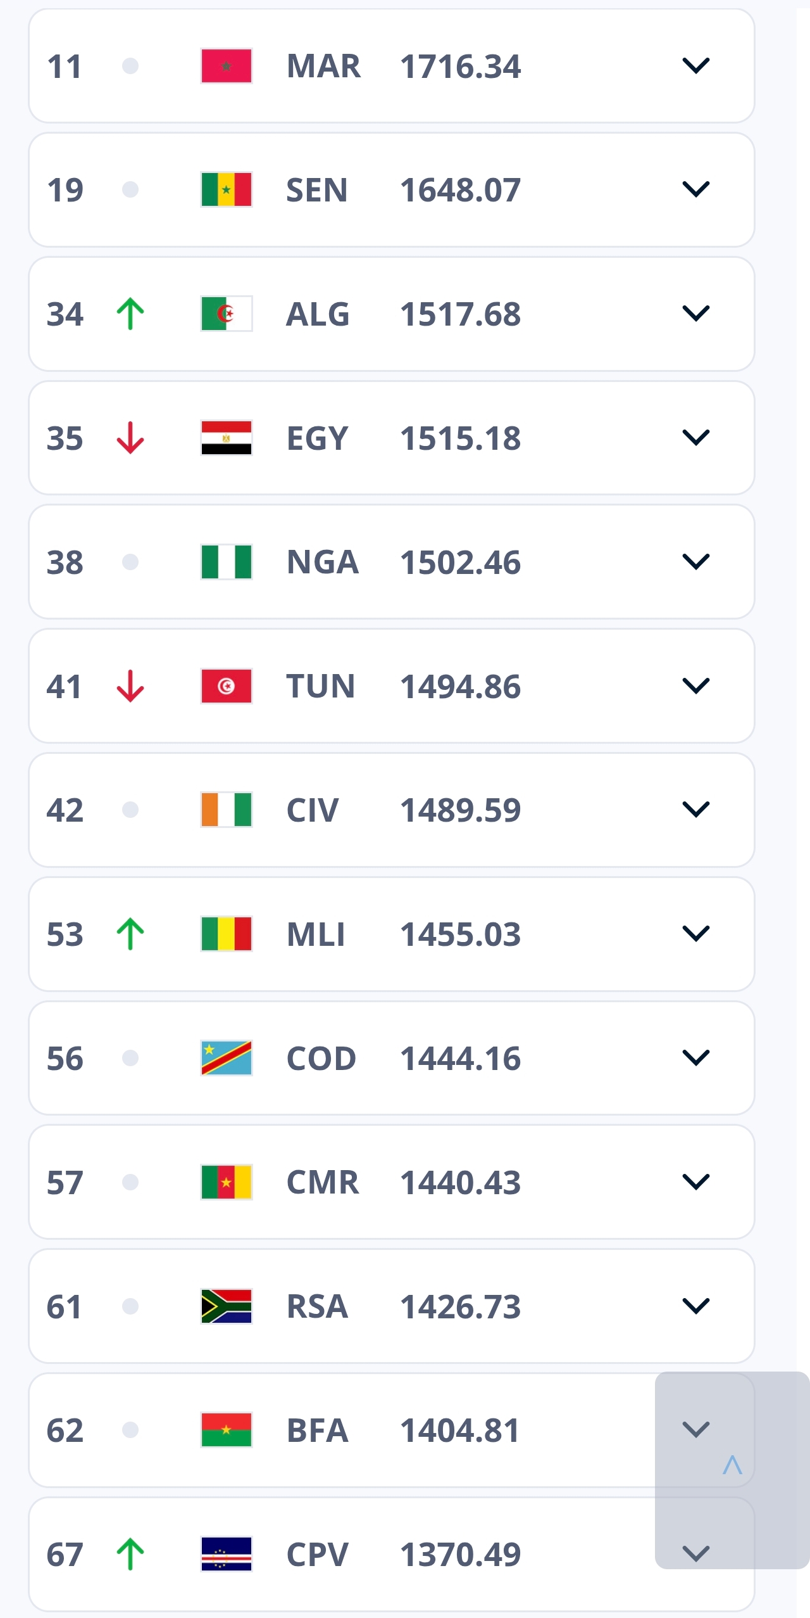
Task: Expand the CPV ranking row details
Action: [695, 1553]
